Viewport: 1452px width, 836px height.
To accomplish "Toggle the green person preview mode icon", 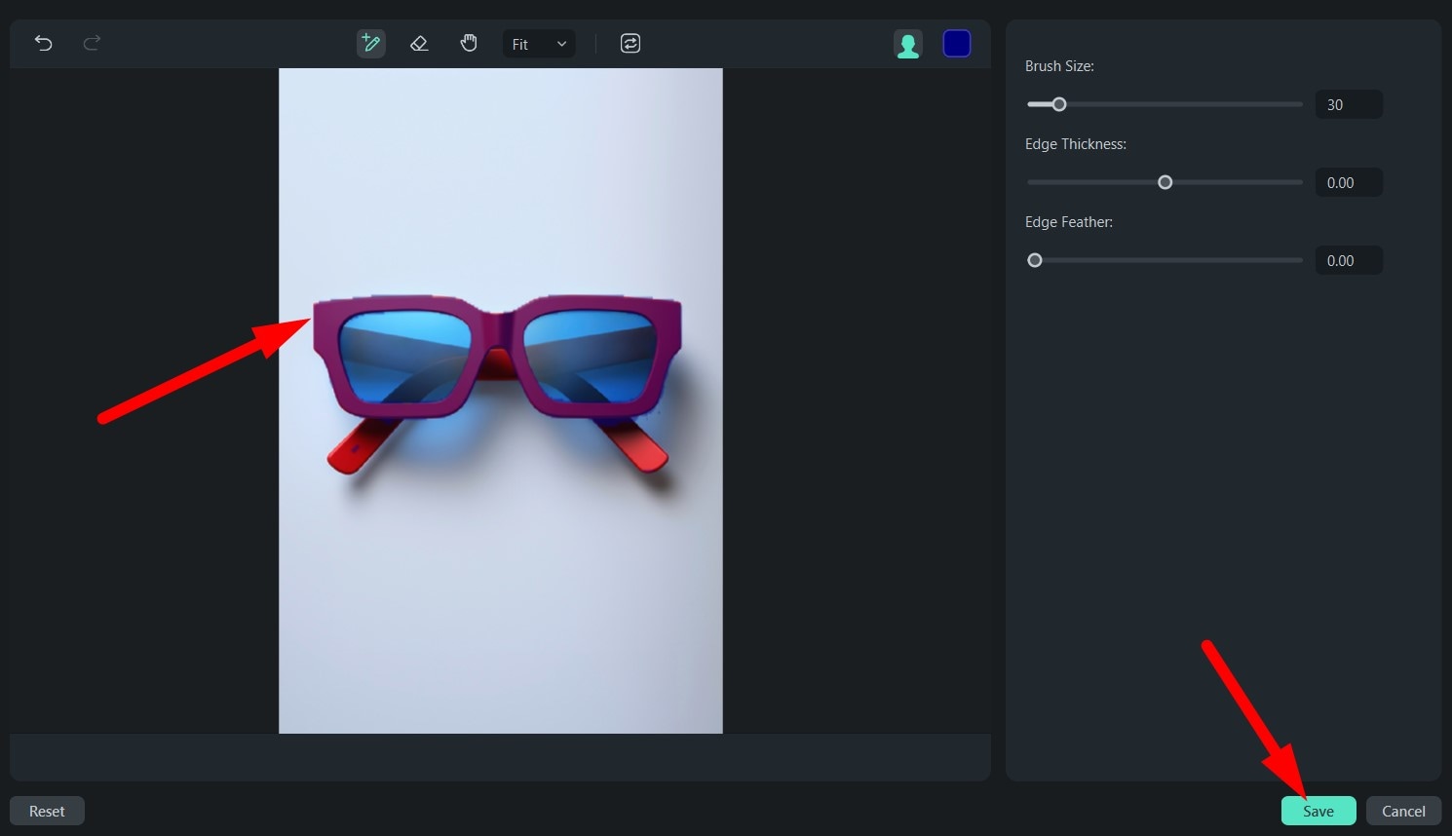I will [x=908, y=44].
